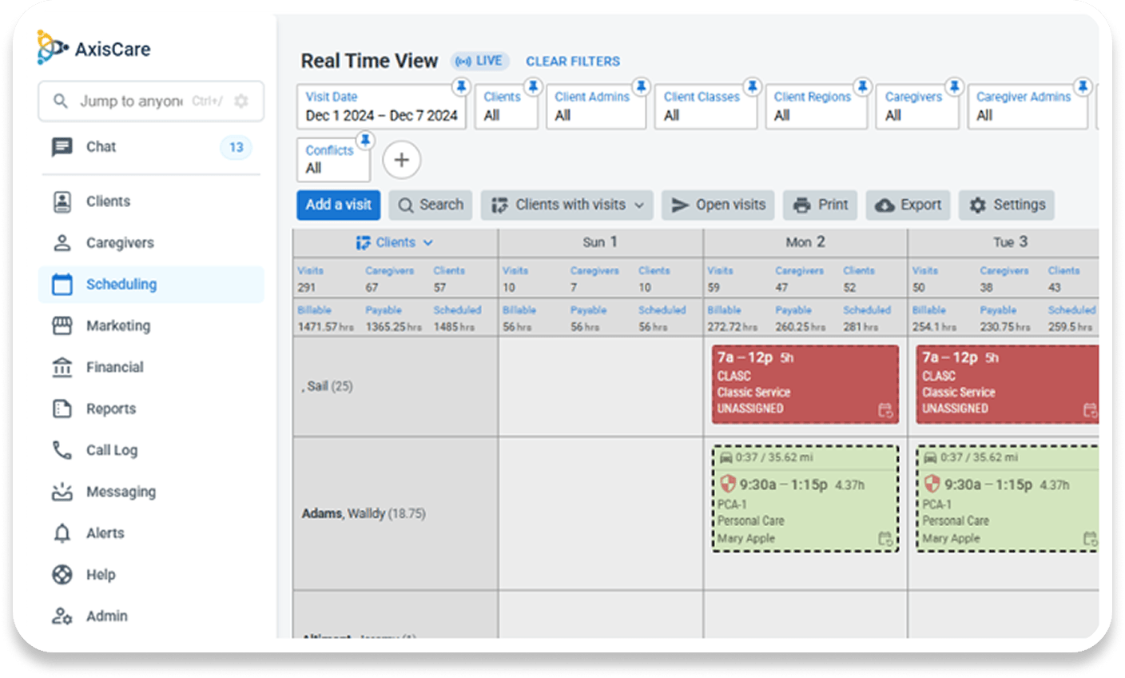The height and width of the screenshot is (678, 1125).
Task: Click the plus icon to add another filter
Action: point(401,159)
